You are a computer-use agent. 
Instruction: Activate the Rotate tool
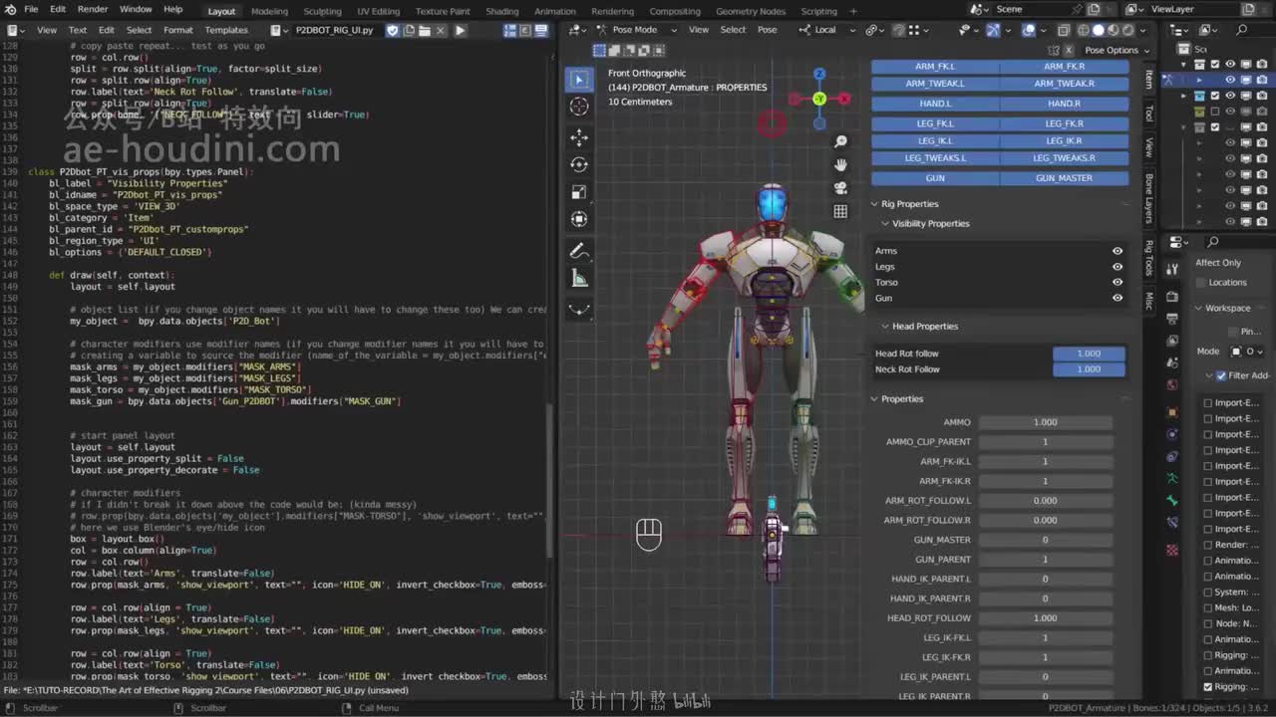click(579, 164)
